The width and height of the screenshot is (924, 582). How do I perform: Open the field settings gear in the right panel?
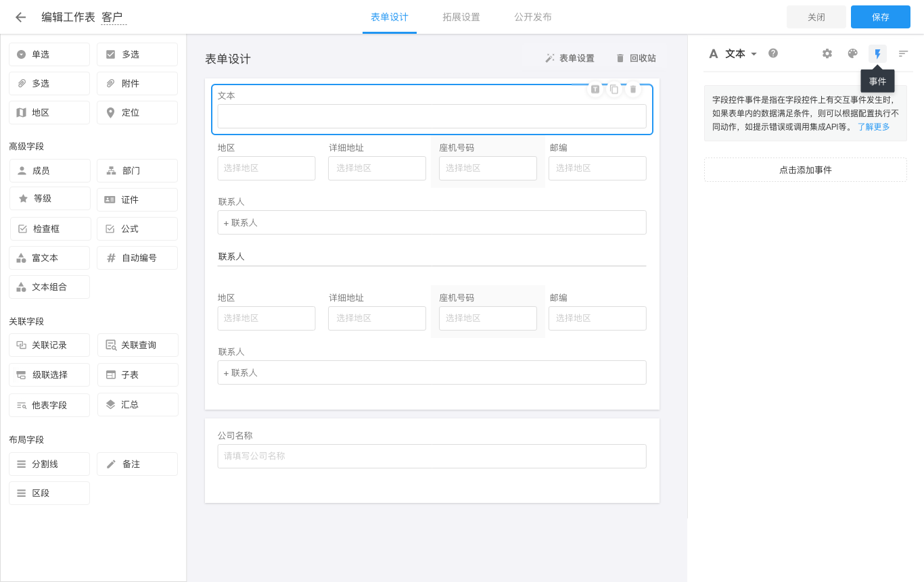coord(827,53)
